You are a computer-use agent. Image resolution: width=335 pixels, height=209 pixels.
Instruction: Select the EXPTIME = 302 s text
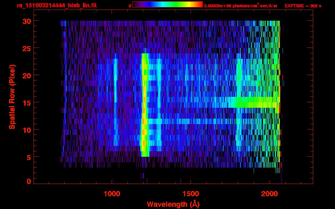(303, 6)
